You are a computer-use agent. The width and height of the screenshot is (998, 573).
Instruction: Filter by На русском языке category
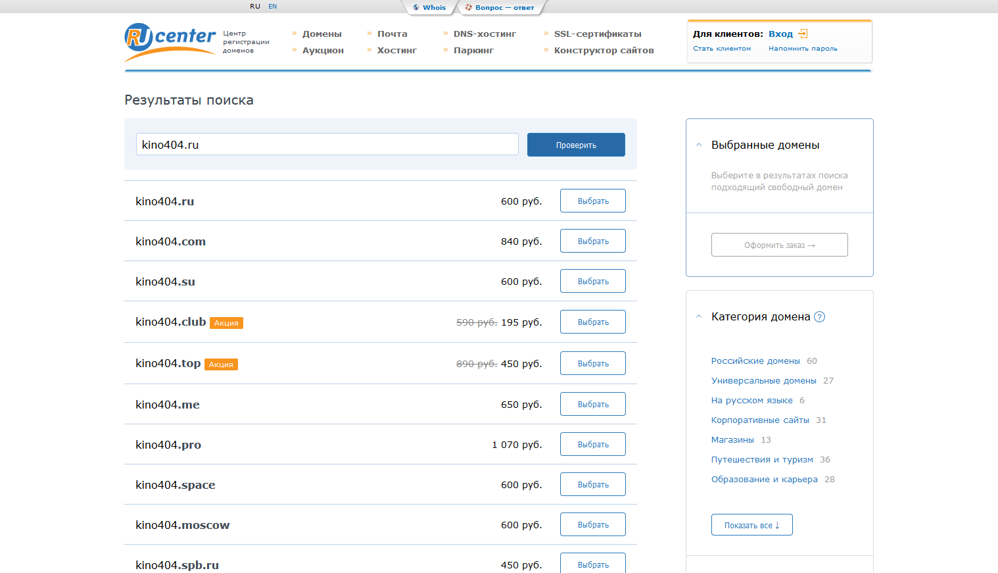click(752, 401)
